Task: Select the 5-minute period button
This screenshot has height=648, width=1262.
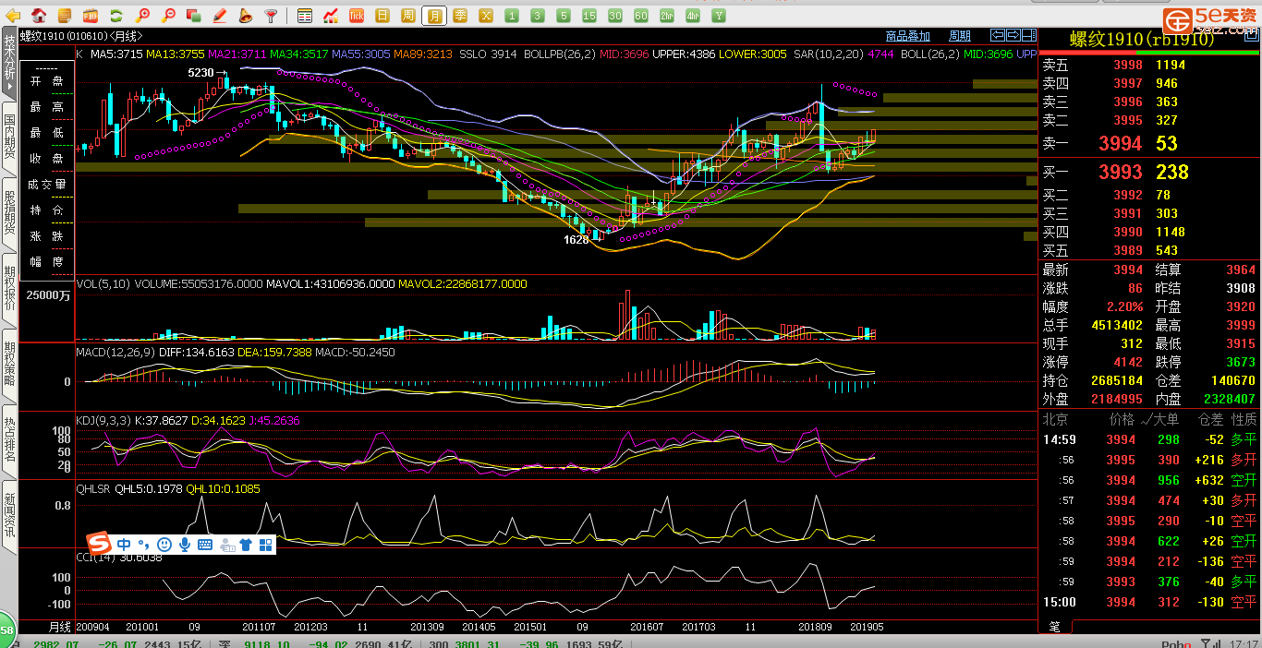Action: point(564,16)
